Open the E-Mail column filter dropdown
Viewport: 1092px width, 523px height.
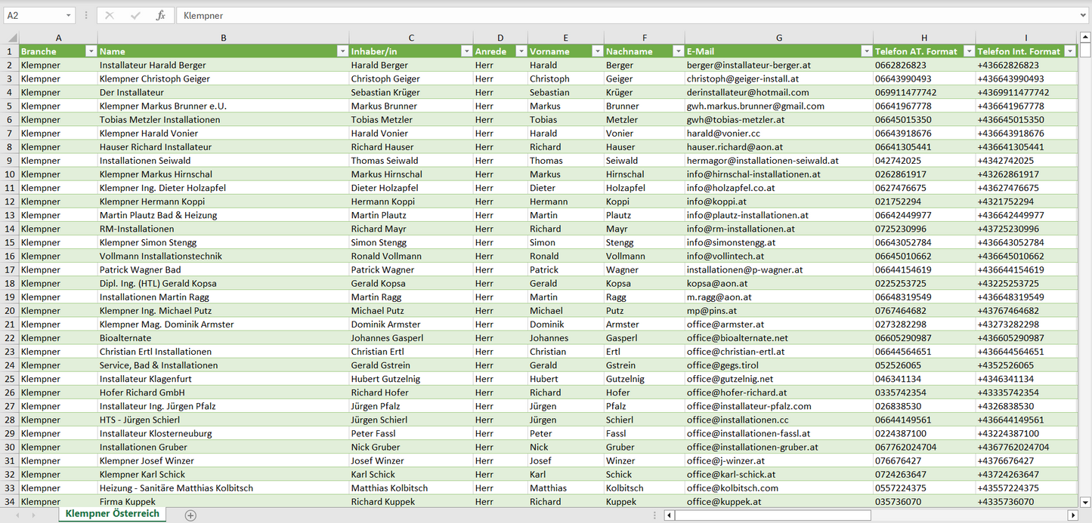click(x=865, y=51)
